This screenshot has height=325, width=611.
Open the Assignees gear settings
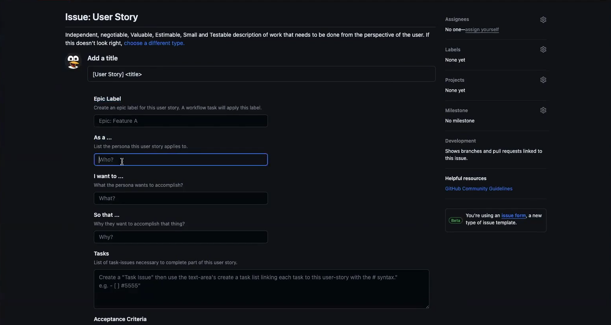pos(543,20)
